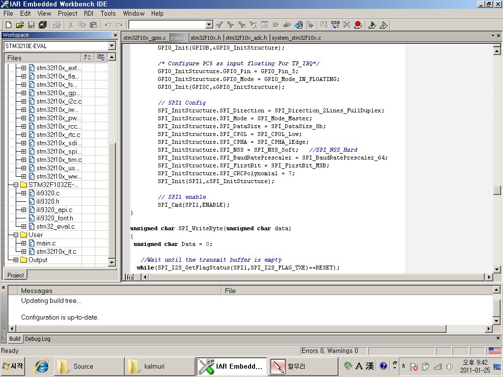503x377 pixels.
Task: Click the Go To line toolbar icon
Action: (265, 25)
